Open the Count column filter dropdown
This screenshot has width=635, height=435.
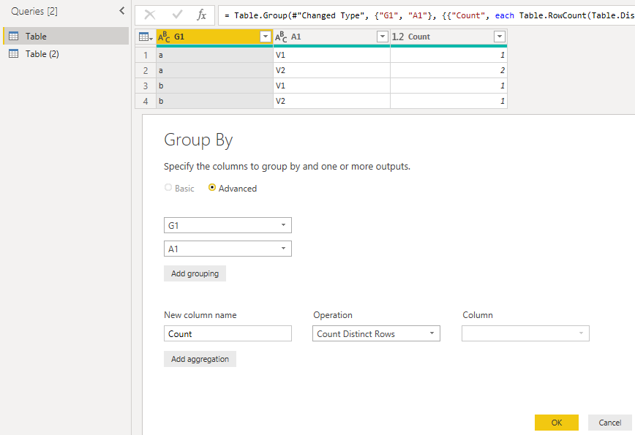coord(500,37)
